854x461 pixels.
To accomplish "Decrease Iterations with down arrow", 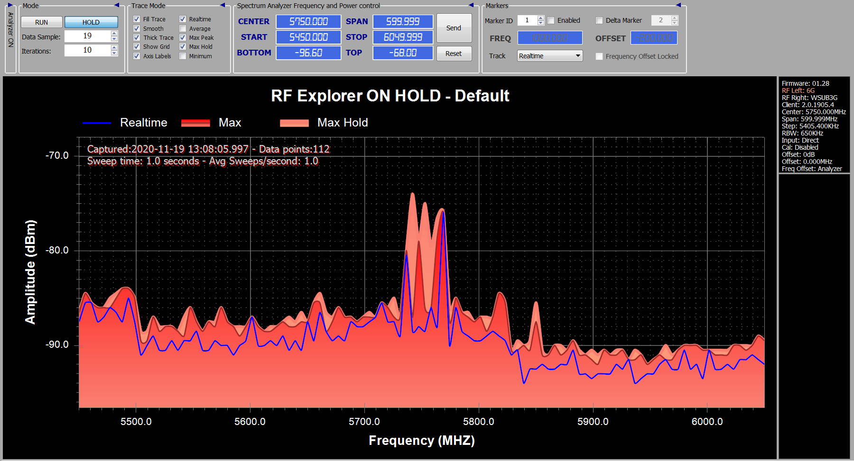I will [114, 53].
